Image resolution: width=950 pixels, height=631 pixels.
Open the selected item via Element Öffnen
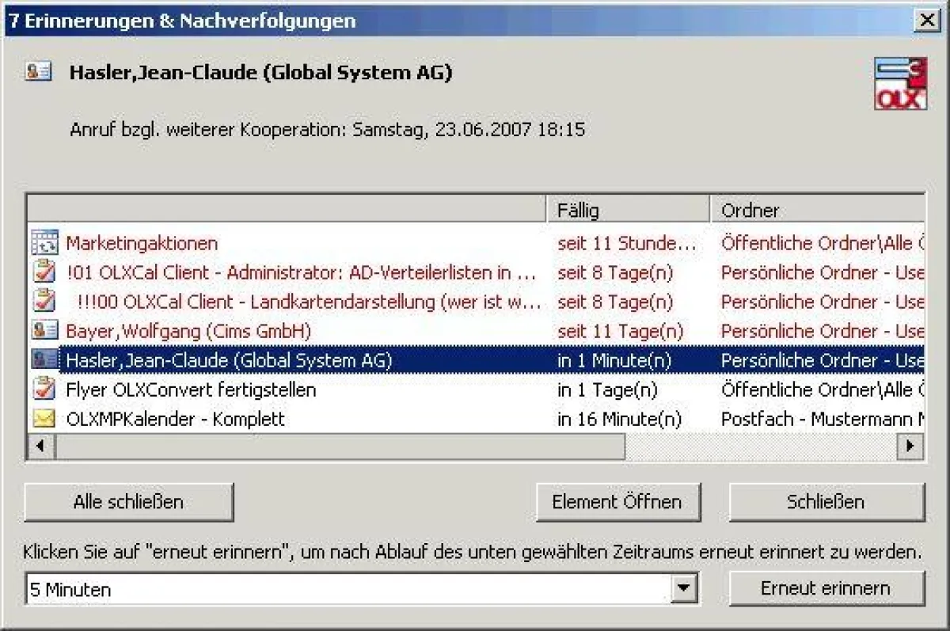[618, 502]
